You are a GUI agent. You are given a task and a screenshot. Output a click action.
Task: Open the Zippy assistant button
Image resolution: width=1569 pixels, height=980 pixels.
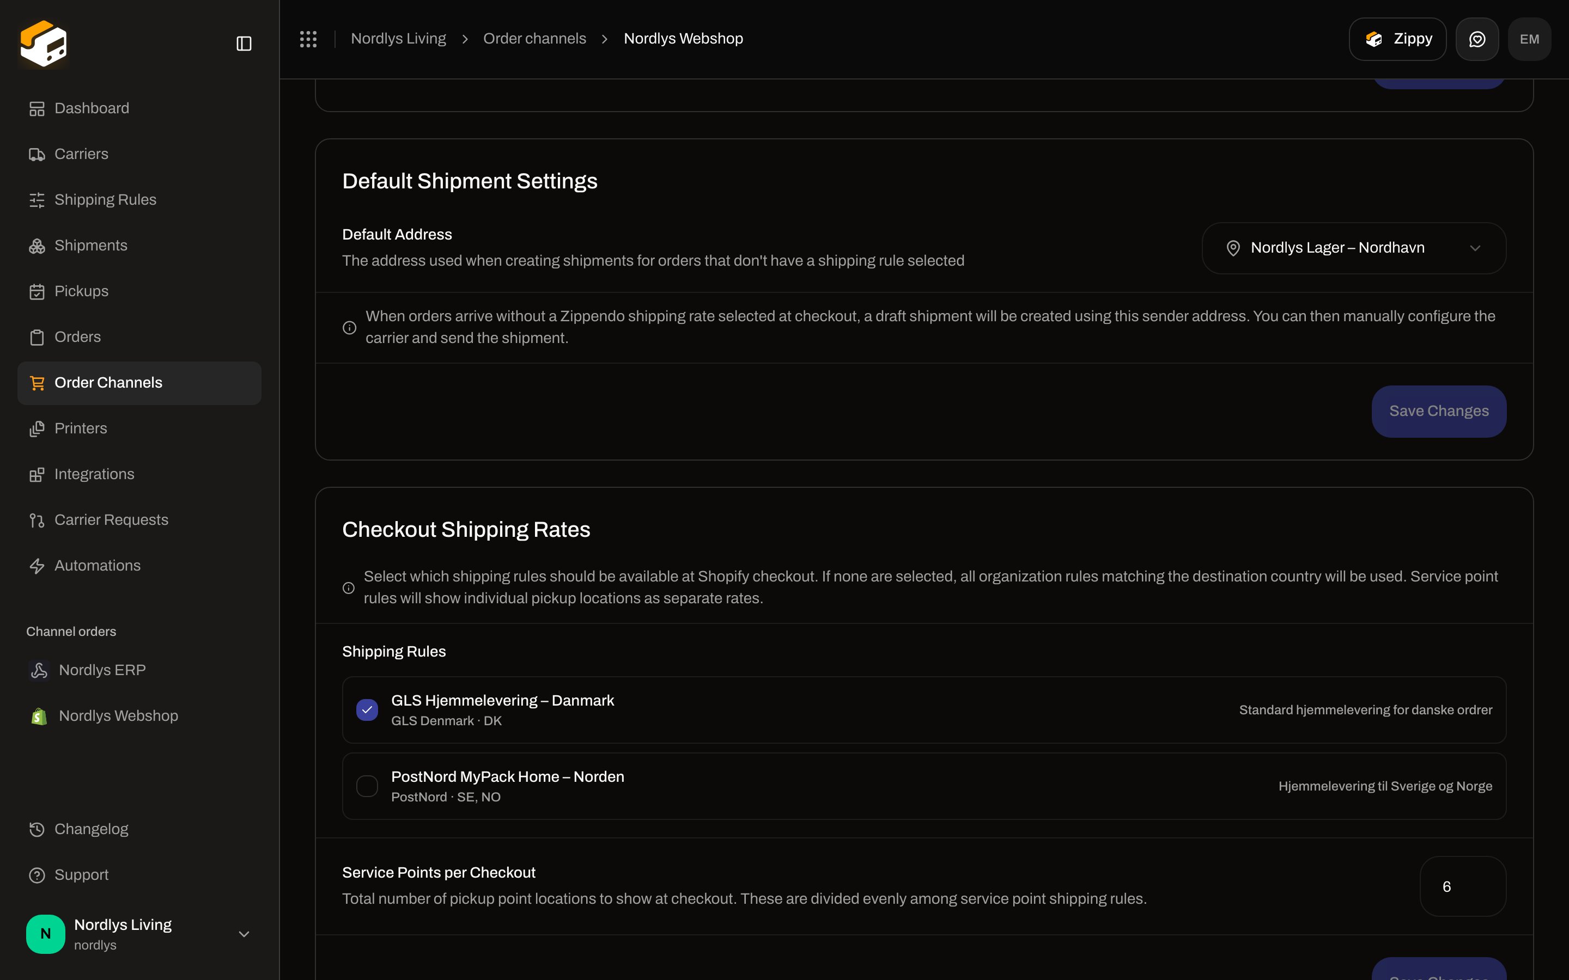coord(1397,39)
